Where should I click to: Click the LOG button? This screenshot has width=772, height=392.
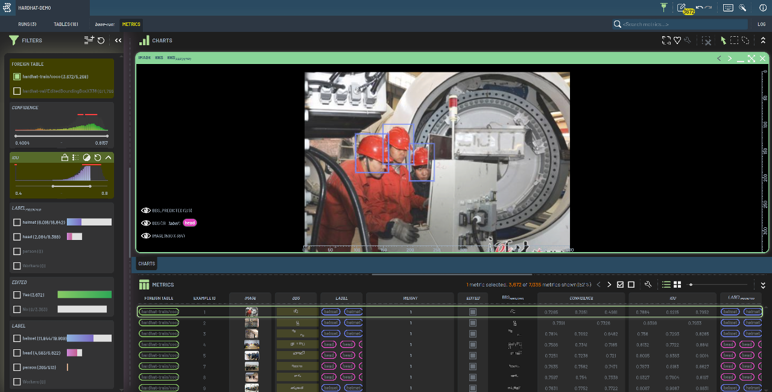(761, 24)
